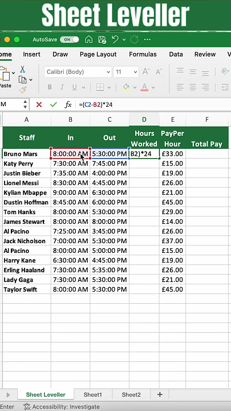231x411 pixels.
Task: Select column F header
Action: coord(207,119)
